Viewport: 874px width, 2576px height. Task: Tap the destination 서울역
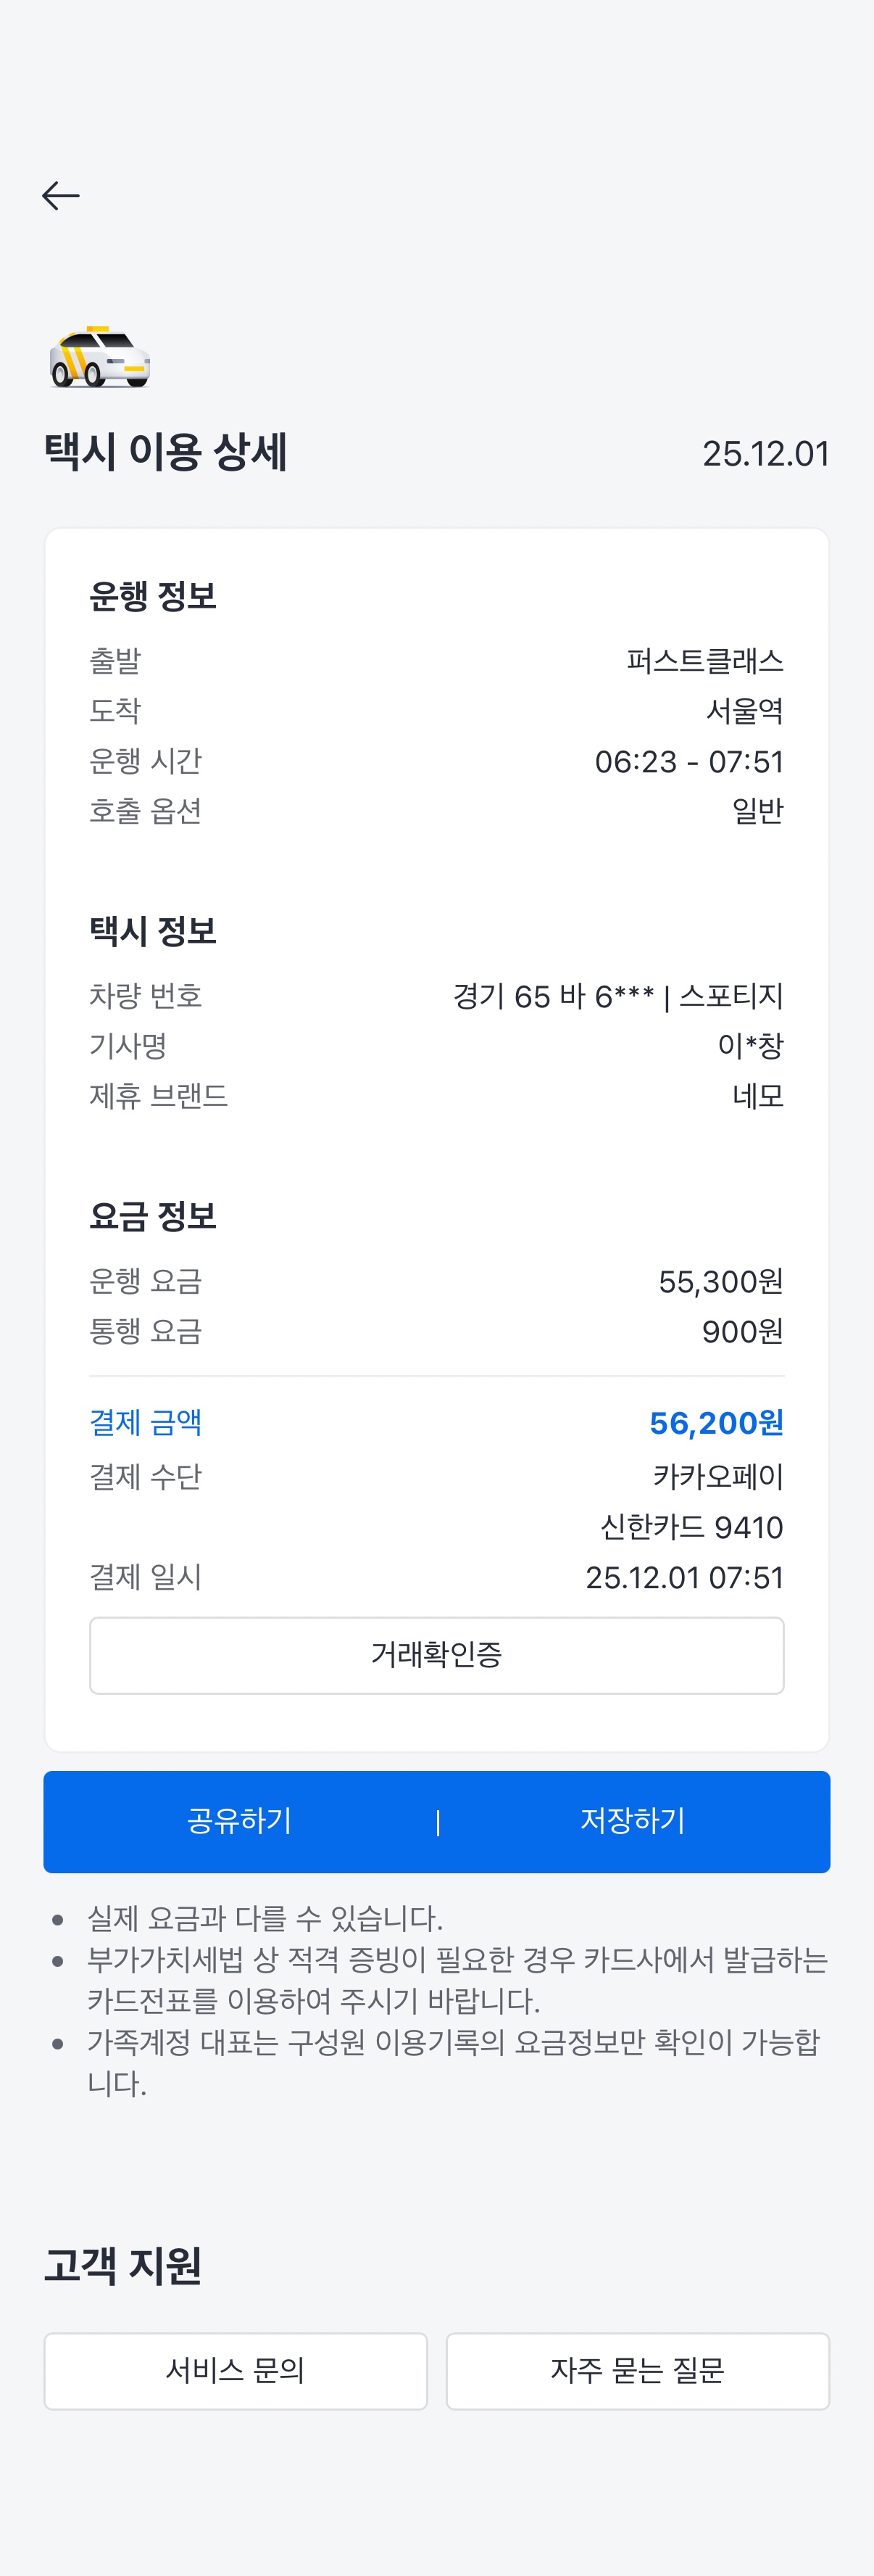[x=744, y=711]
